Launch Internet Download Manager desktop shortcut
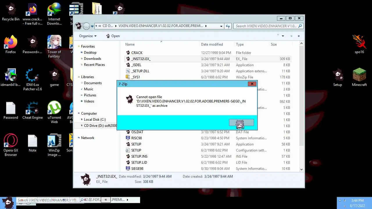The image size is (372, 209). coord(54,14)
